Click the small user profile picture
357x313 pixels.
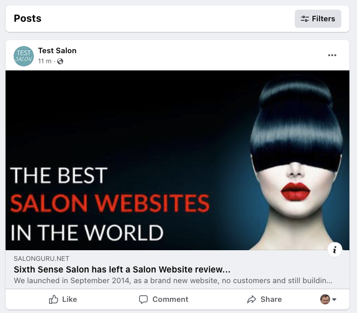325,299
